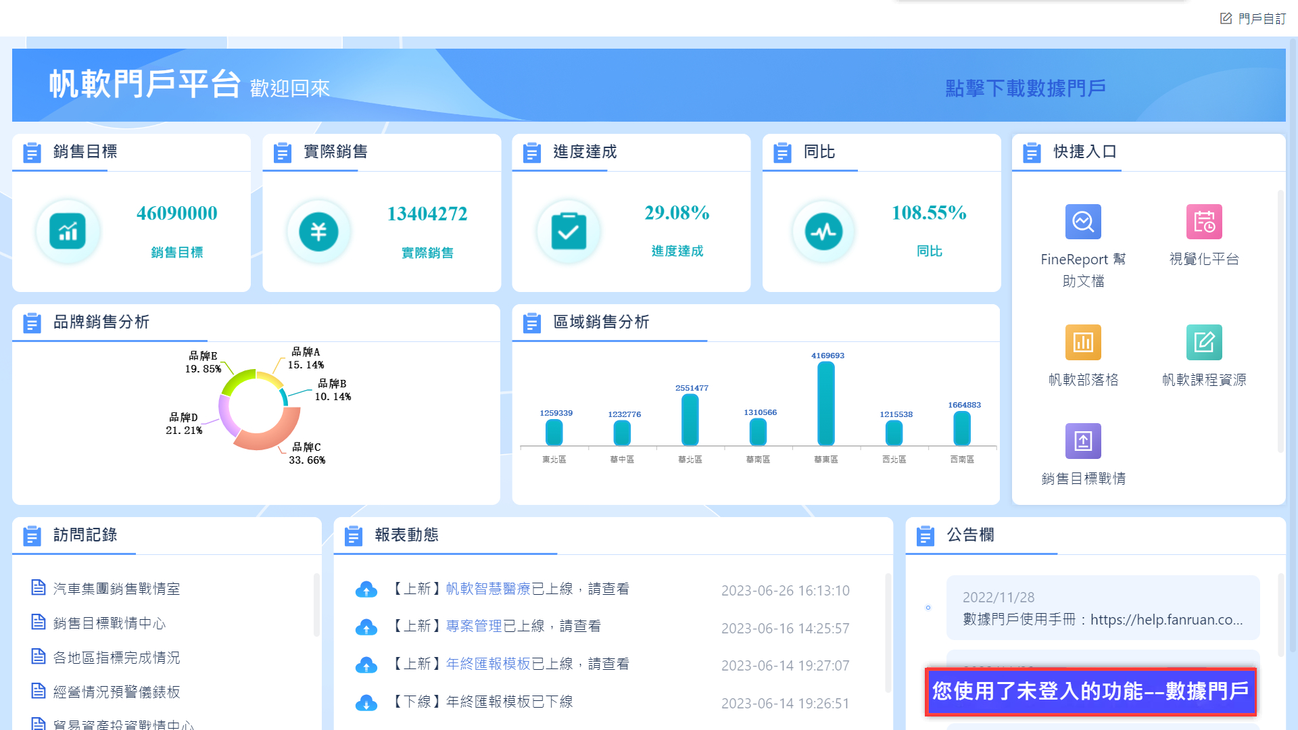Open the 2022/11/28 bulletin announcement
1298x730 pixels.
pyautogui.click(x=1102, y=608)
